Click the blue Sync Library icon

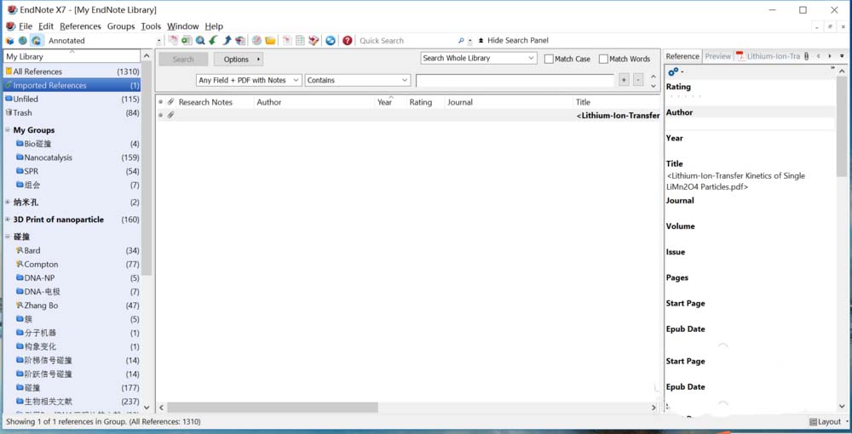pos(331,41)
